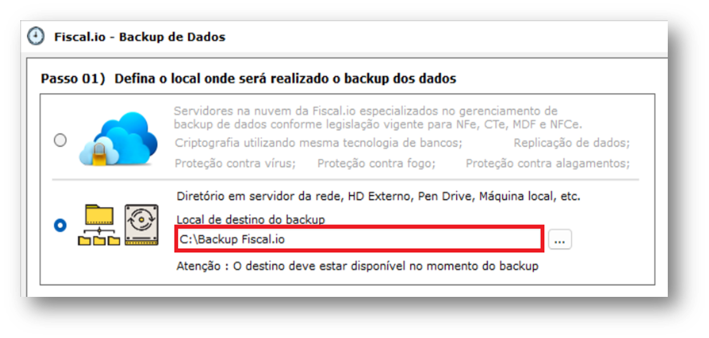This screenshot has width=709, height=338.
Task: Select the local directory radio button
Action: [60, 225]
